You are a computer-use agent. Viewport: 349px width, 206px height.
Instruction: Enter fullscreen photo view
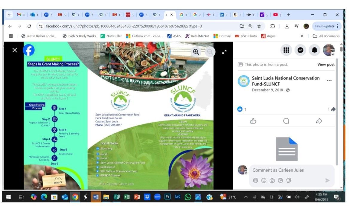(x=224, y=52)
